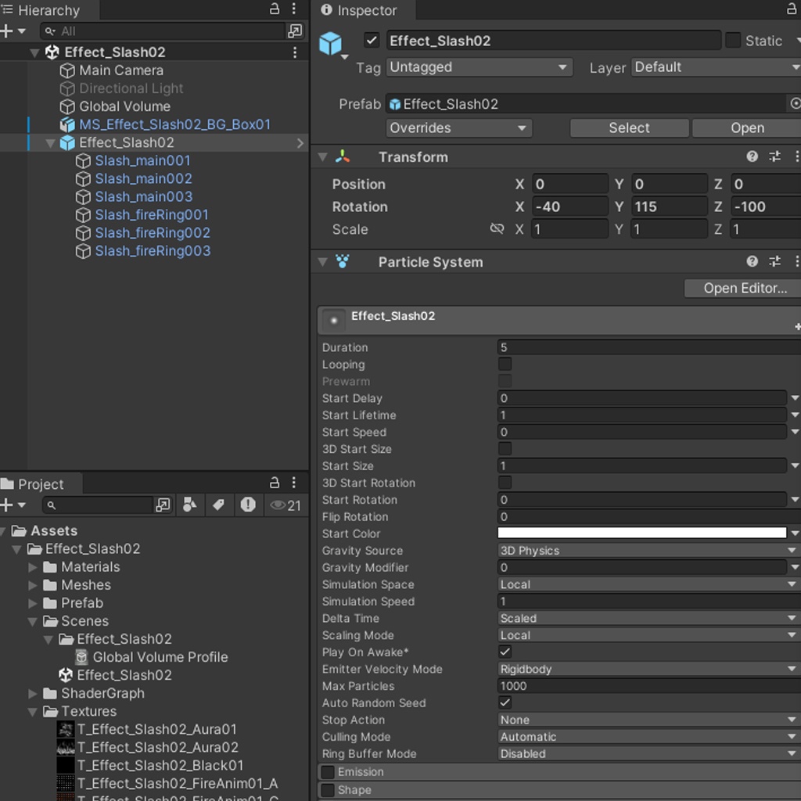The width and height of the screenshot is (801, 801).
Task: Collapse the Effect_Slash02 hierarchy node
Action: pos(34,53)
